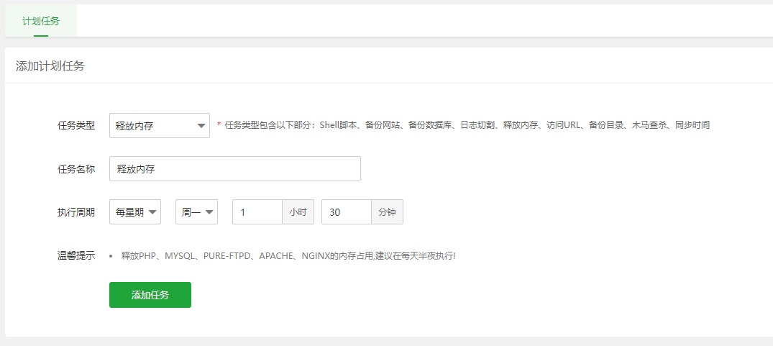The height and width of the screenshot is (346, 773).
Task: Expand the 周一 weekday dropdown
Action: point(196,212)
